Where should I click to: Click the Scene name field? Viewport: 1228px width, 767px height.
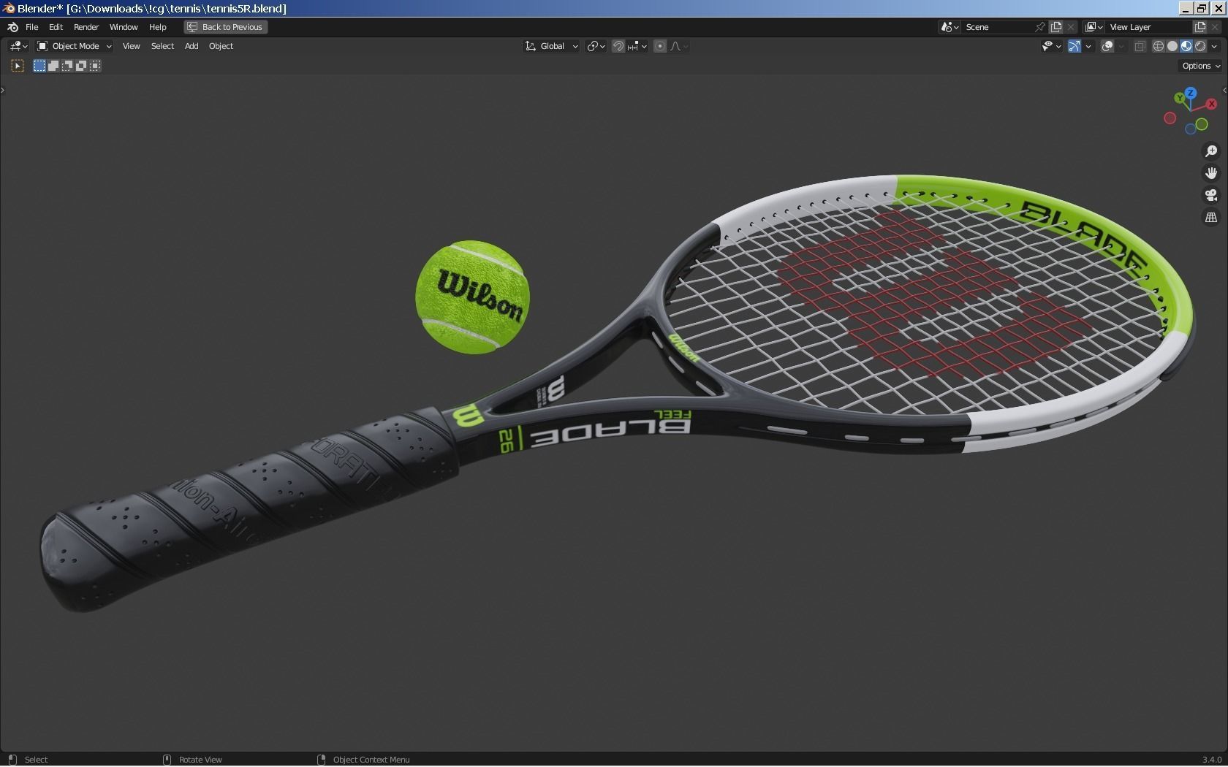tap(997, 27)
